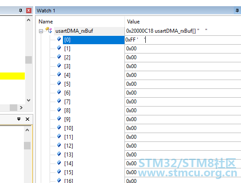Click the blue icon for element [7]
241x183 pixels.
tap(59, 101)
